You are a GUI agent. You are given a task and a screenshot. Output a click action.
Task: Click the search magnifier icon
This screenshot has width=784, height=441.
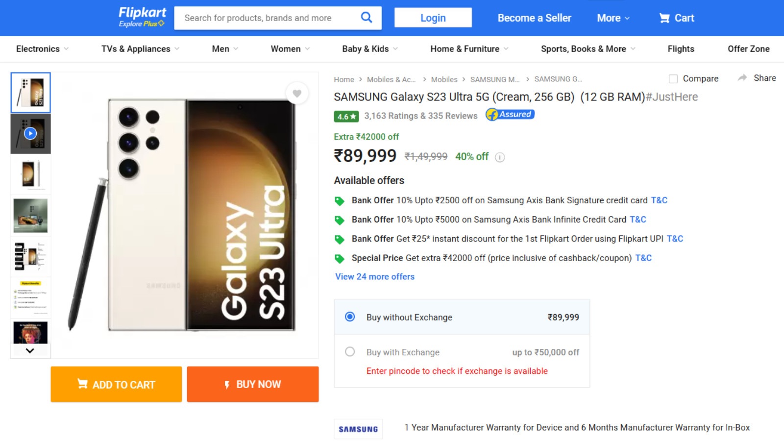click(x=367, y=18)
